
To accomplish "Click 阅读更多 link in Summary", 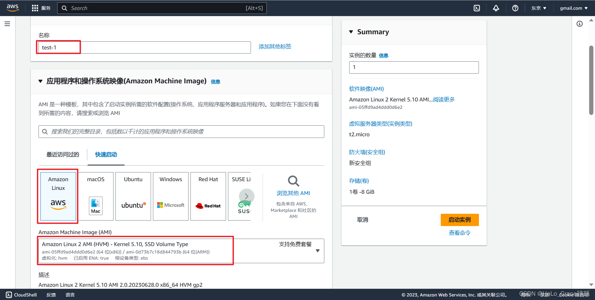I will [x=444, y=99].
